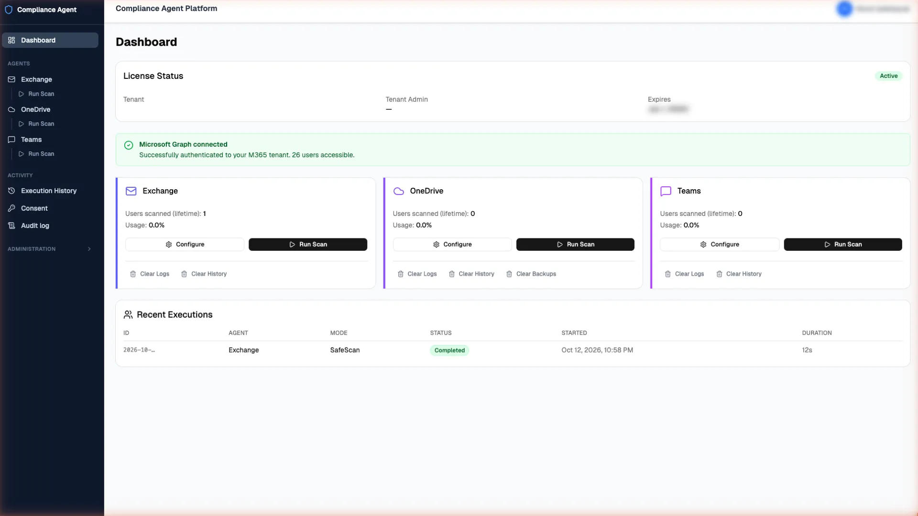The height and width of the screenshot is (516, 918).
Task: Click the 12s duration value
Action: [x=807, y=350]
